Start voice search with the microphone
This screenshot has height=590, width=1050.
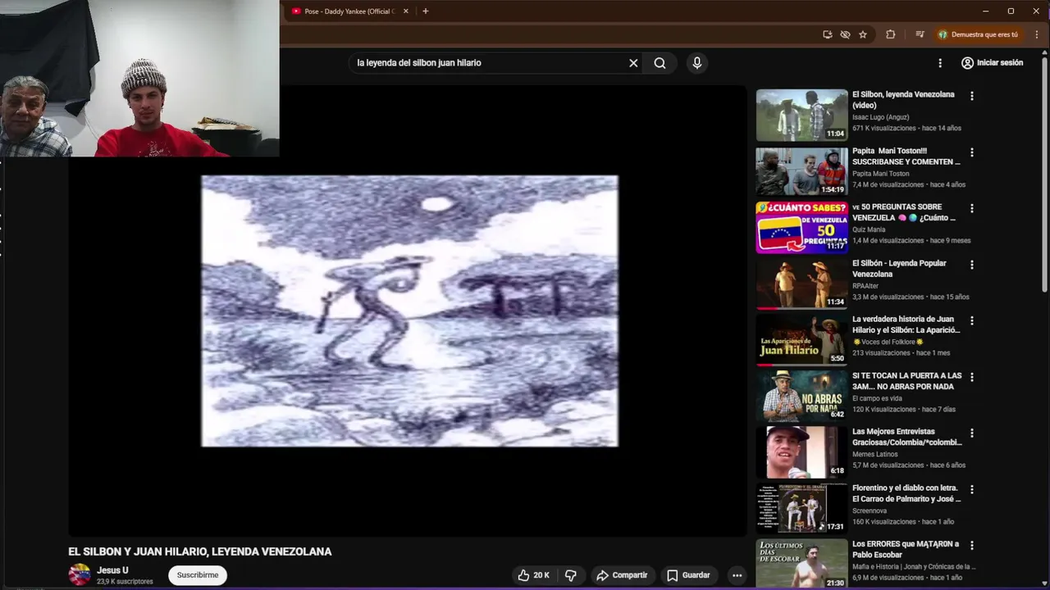pyautogui.click(x=697, y=63)
